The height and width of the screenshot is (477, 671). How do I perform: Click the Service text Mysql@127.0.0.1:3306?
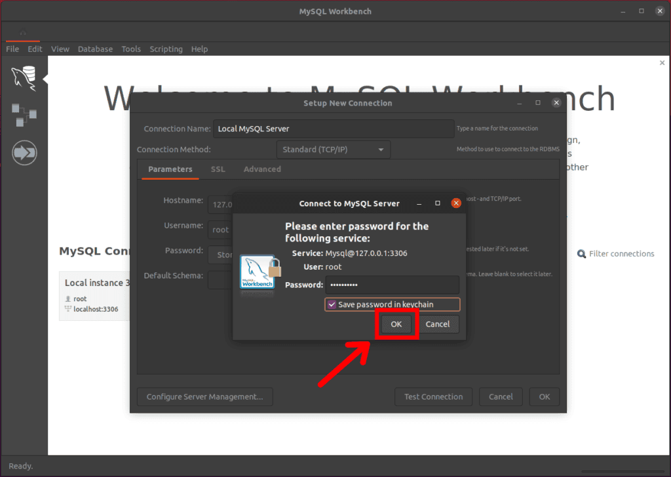pos(366,253)
